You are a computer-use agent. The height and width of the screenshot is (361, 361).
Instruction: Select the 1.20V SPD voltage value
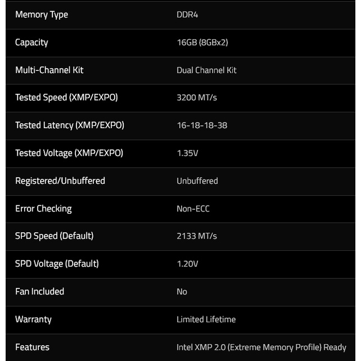187,264
